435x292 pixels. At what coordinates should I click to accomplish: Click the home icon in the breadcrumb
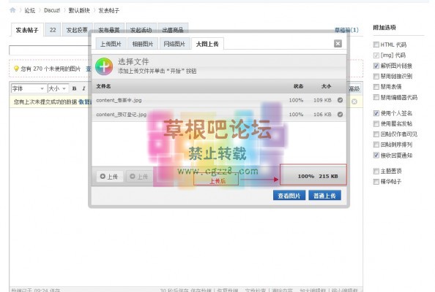(x=12, y=10)
